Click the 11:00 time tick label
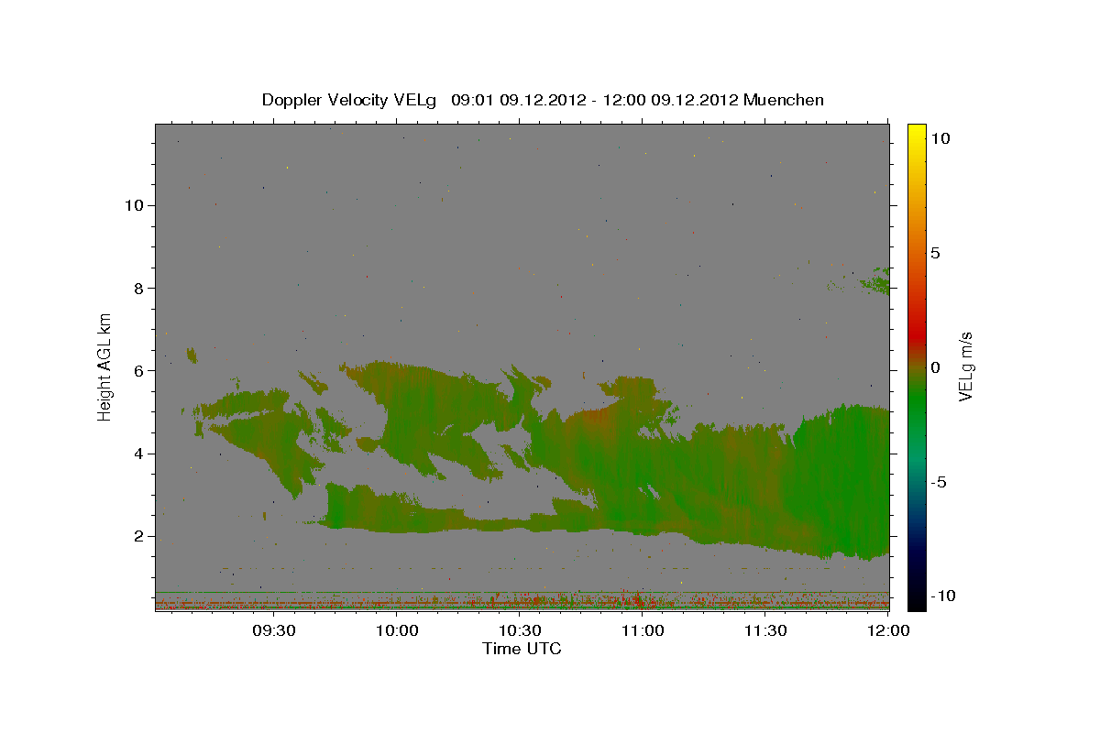 click(x=643, y=631)
